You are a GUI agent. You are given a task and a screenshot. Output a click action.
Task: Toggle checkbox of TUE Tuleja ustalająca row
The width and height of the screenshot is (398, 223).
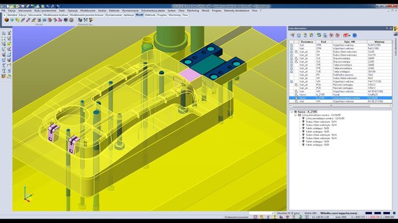click(292, 72)
